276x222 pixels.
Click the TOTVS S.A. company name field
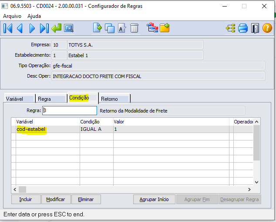135,45
